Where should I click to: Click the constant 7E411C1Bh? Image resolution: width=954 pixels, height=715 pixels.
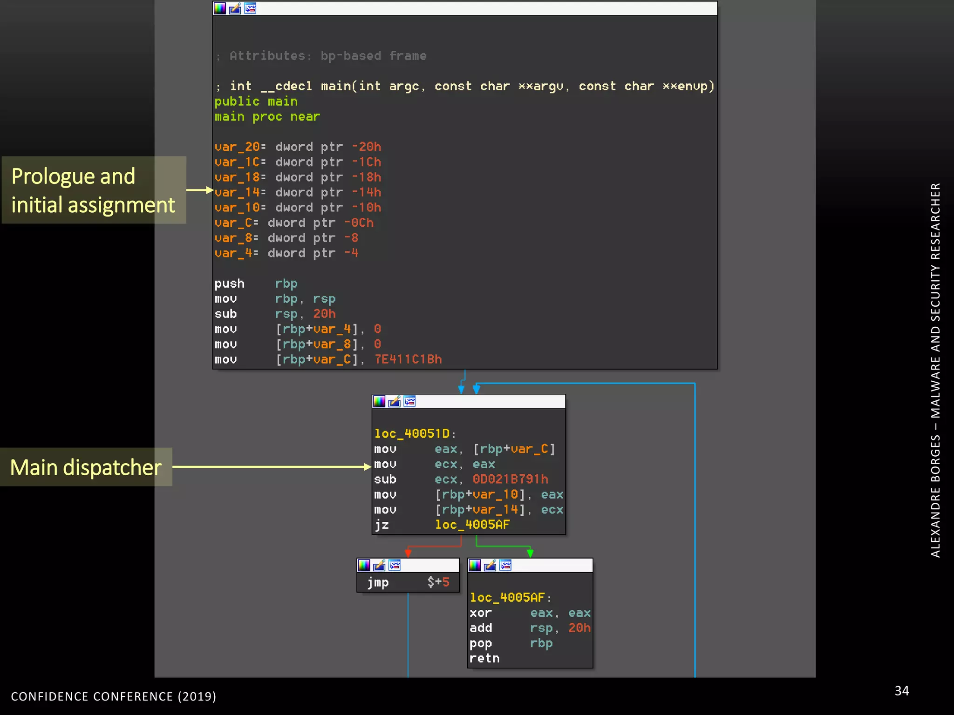point(409,359)
